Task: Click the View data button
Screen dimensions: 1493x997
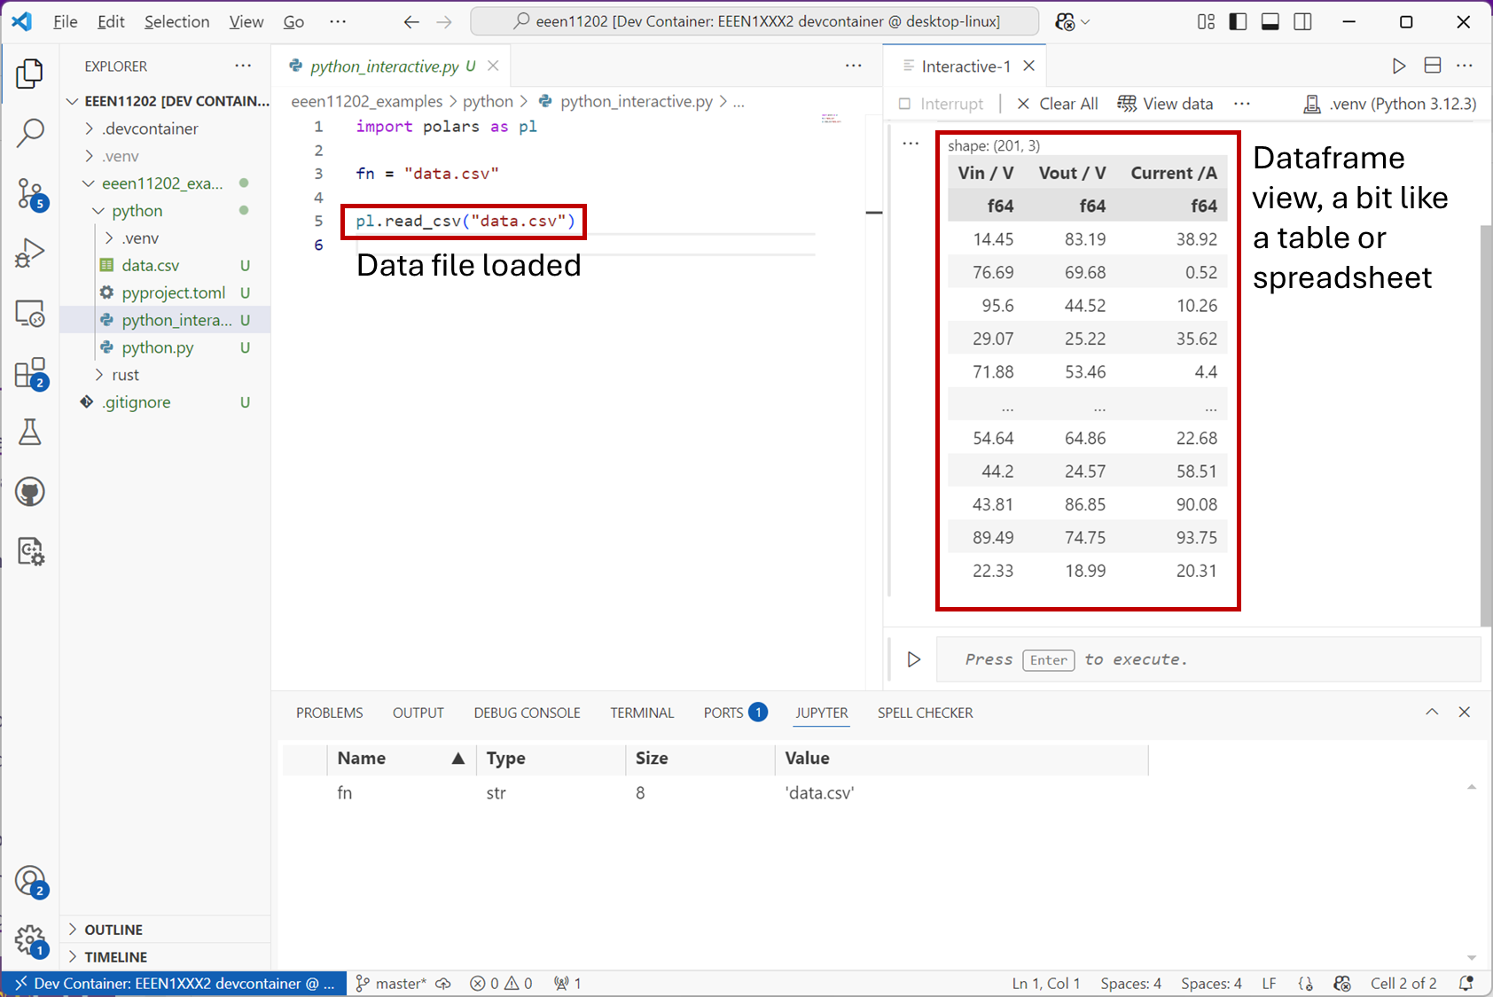Action: (x=1166, y=104)
